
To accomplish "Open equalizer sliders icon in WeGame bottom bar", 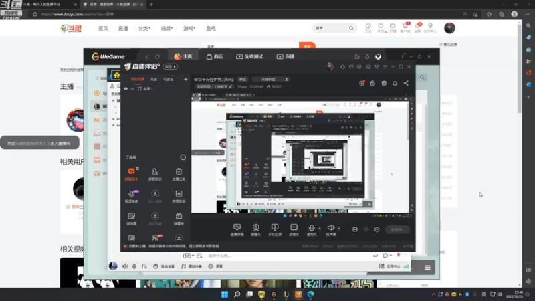I will coord(144,266).
